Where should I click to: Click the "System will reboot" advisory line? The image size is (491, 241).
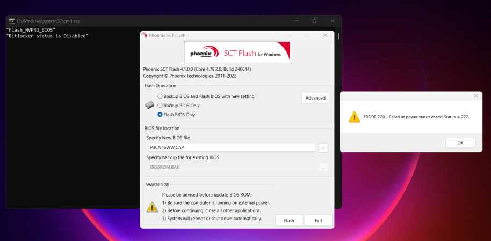click(212, 218)
